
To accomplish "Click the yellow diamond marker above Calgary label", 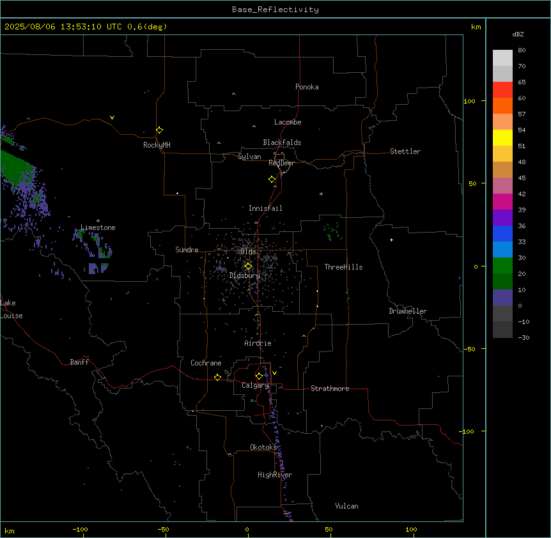I will tap(259, 376).
